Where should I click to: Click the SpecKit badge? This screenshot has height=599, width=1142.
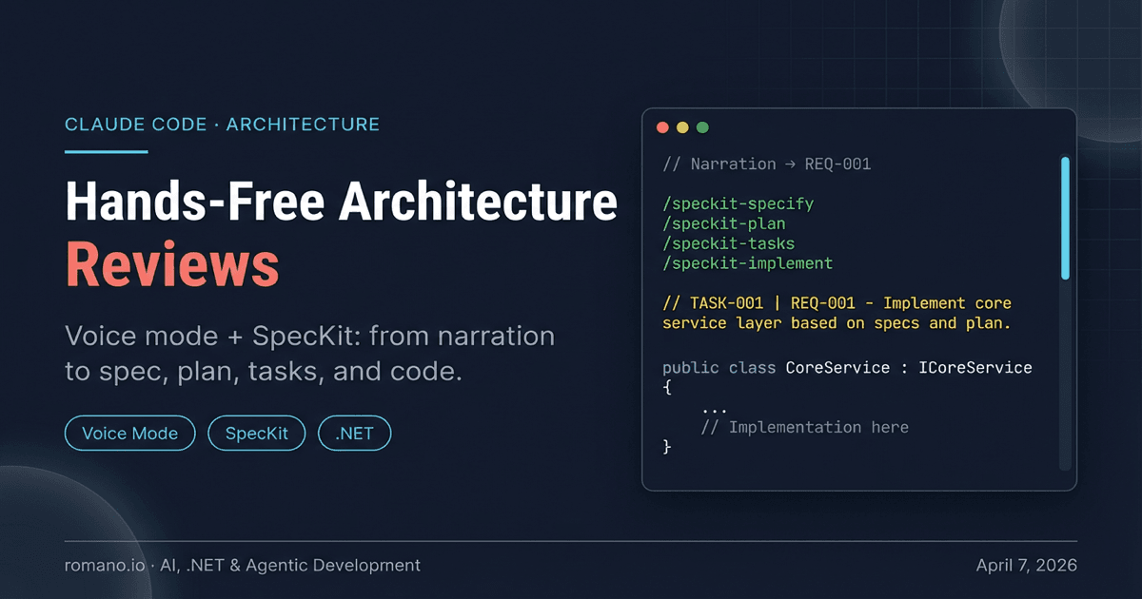point(256,433)
